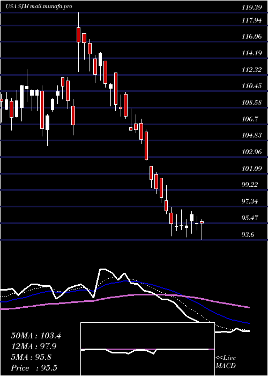The image size is (268, 376).
Task: Click the 119.39 price axis label
Action: coord(251,8)
